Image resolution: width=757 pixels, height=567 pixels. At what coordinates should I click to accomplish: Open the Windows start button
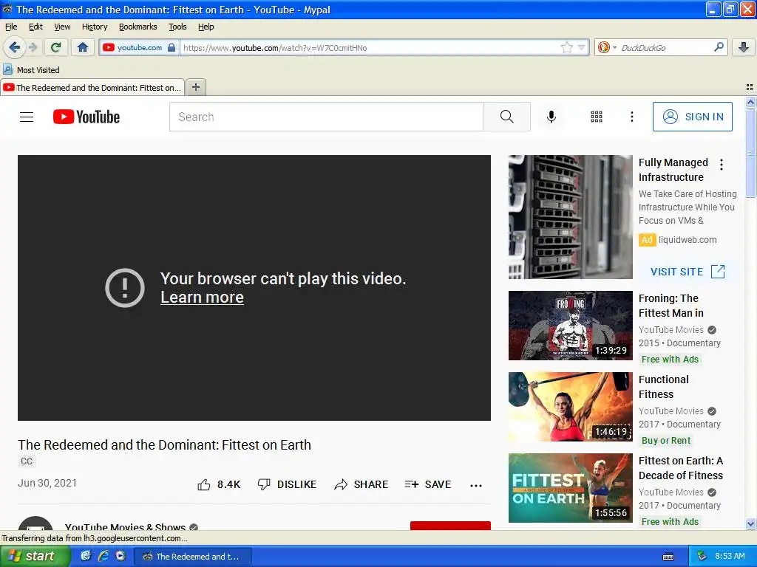point(35,556)
